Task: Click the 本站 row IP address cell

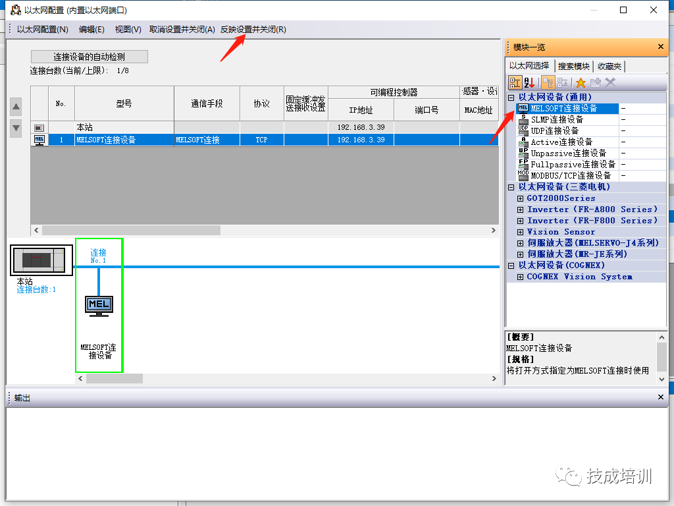Action: point(361,127)
